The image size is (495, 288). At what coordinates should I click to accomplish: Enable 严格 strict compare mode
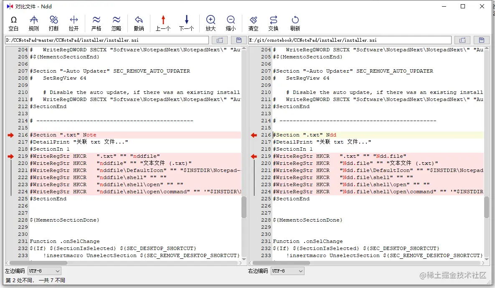[96, 23]
